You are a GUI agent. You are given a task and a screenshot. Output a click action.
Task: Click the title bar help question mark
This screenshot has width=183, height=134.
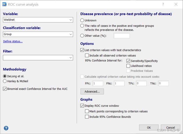tap(163, 4)
